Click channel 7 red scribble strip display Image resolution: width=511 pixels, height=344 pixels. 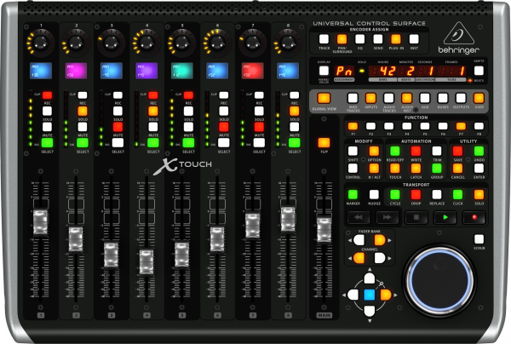pyautogui.click(x=253, y=71)
